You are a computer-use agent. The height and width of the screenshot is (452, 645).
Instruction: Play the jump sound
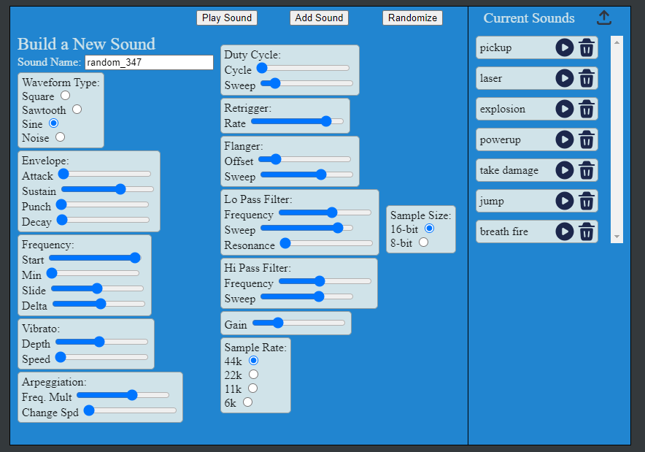point(565,201)
